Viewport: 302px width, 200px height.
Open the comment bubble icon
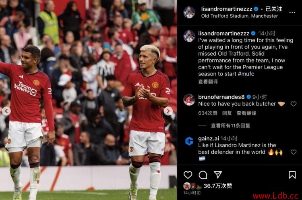coord(203,175)
